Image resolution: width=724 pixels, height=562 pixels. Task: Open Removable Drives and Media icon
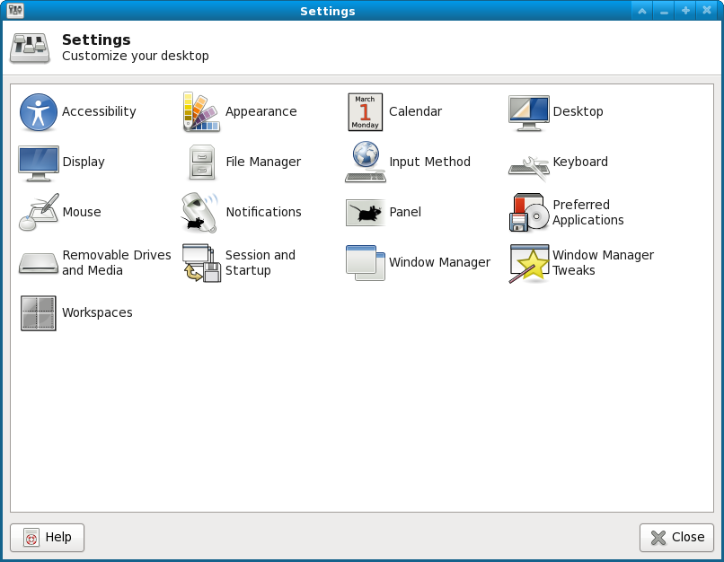(39, 263)
